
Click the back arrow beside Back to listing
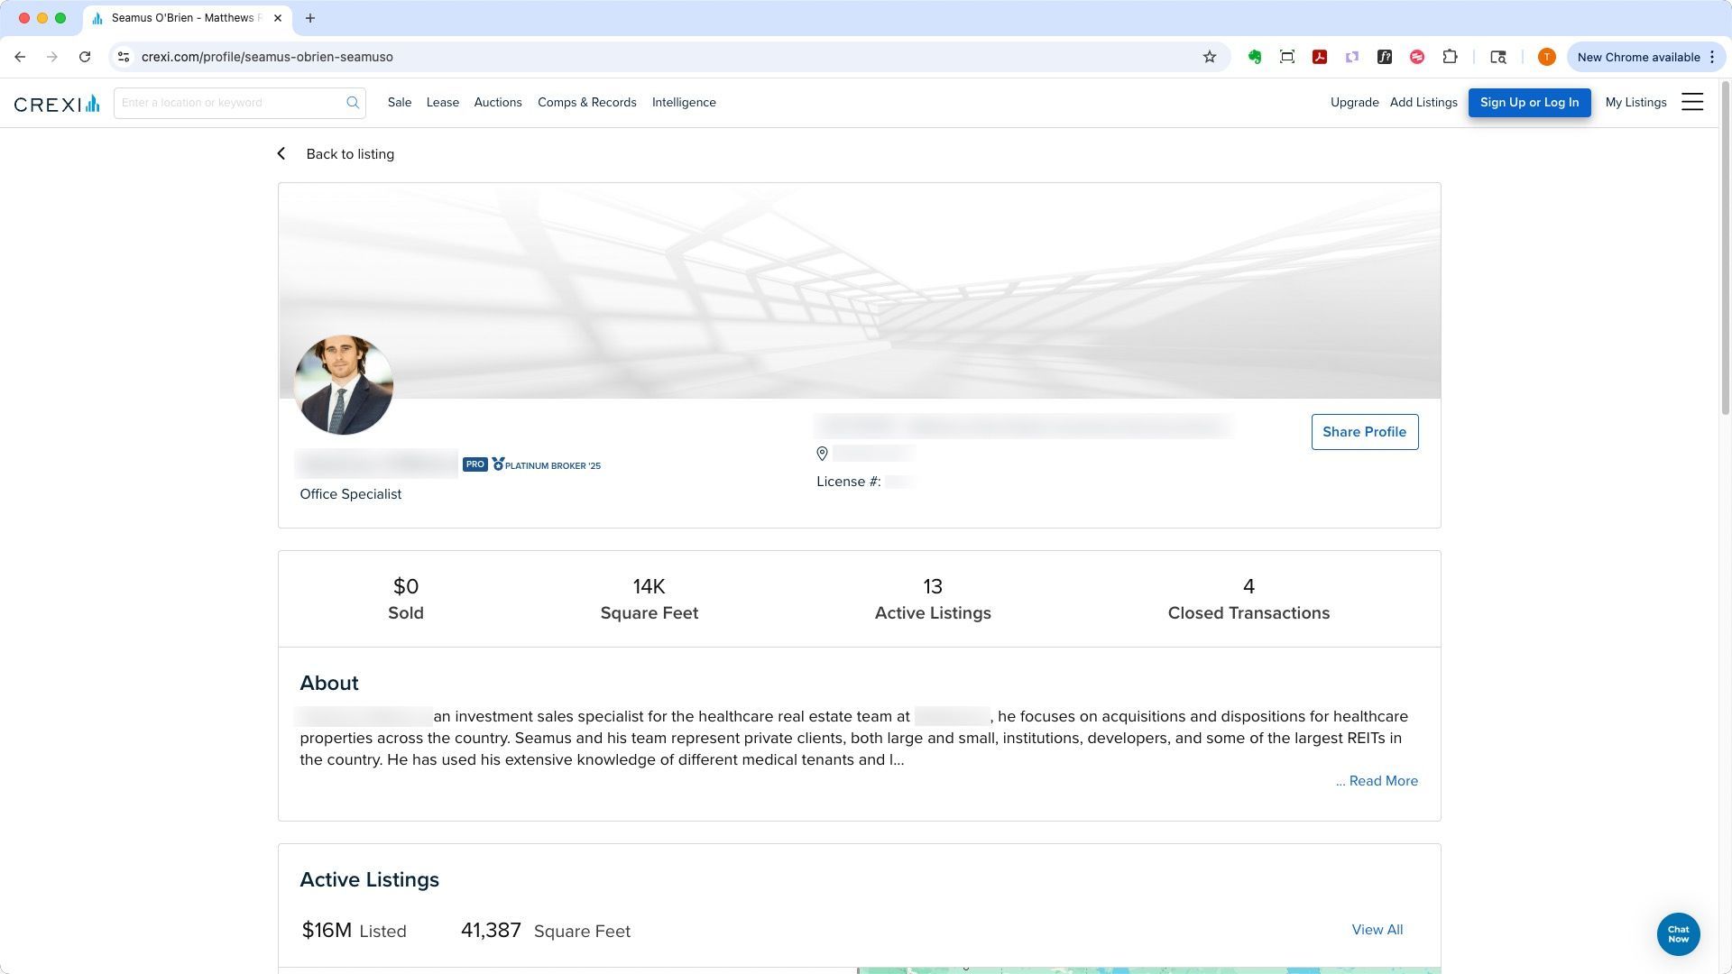click(281, 154)
